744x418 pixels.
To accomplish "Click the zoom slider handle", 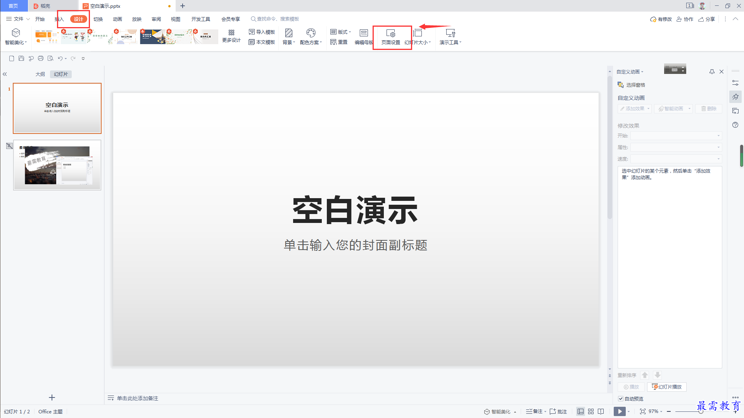I will tap(701, 411).
